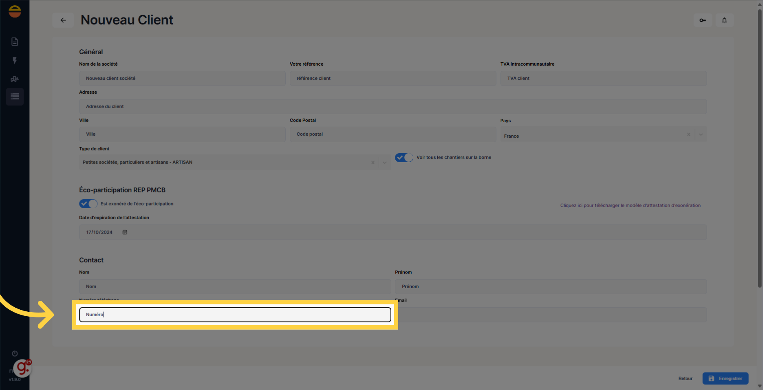Screen dimensions: 763x390
Task: Disable 'Est exonéré de l'éco-participation'
Action: point(88,204)
